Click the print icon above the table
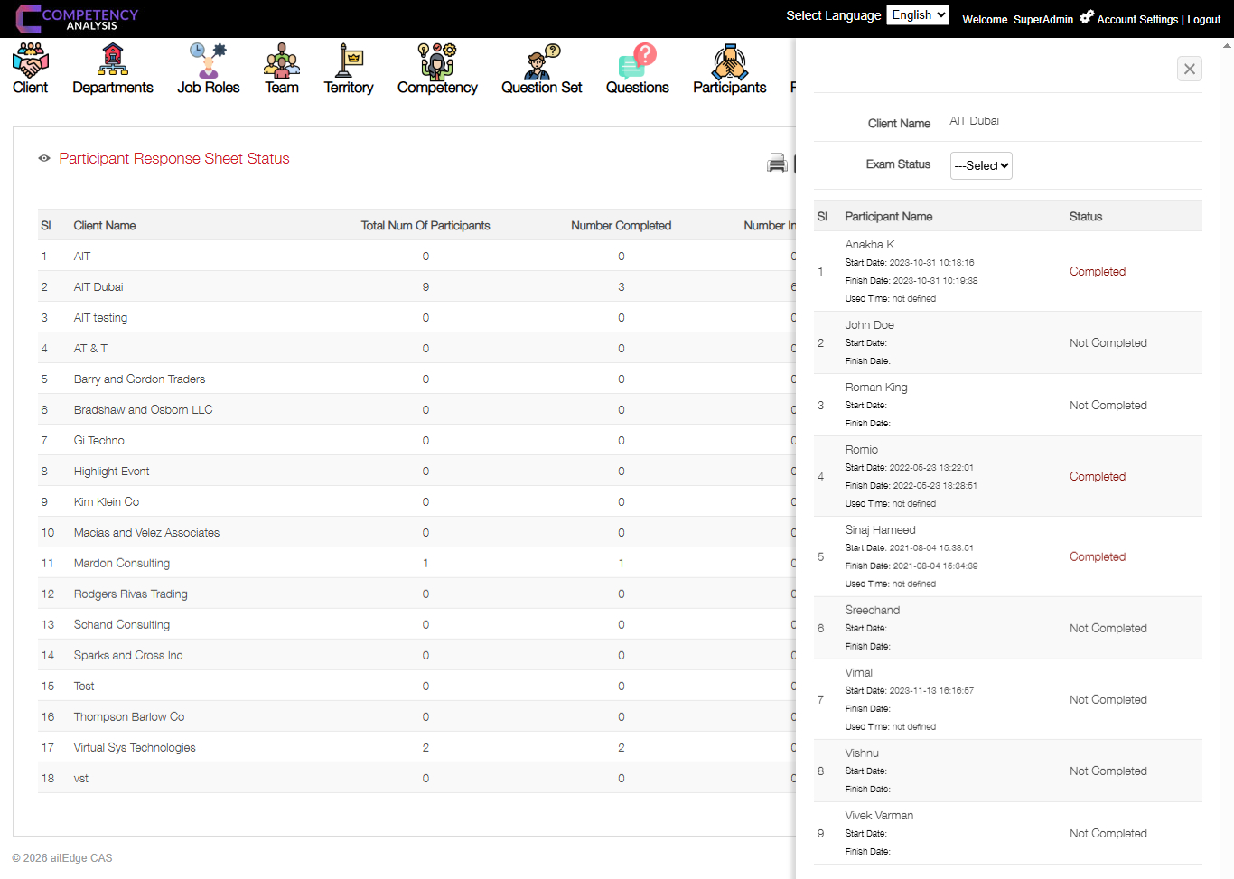Viewport: 1234px width, 879px height. 777,163
